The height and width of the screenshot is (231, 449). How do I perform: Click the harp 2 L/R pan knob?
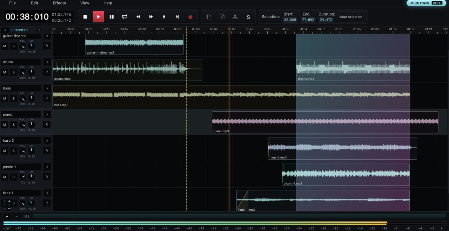pyautogui.click(x=31, y=151)
